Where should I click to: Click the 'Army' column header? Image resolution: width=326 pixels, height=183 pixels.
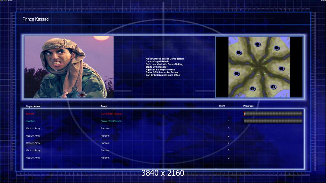coord(104,106)
